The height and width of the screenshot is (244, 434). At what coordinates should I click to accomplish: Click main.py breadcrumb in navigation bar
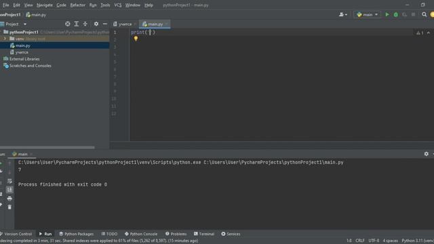[36, 15]
